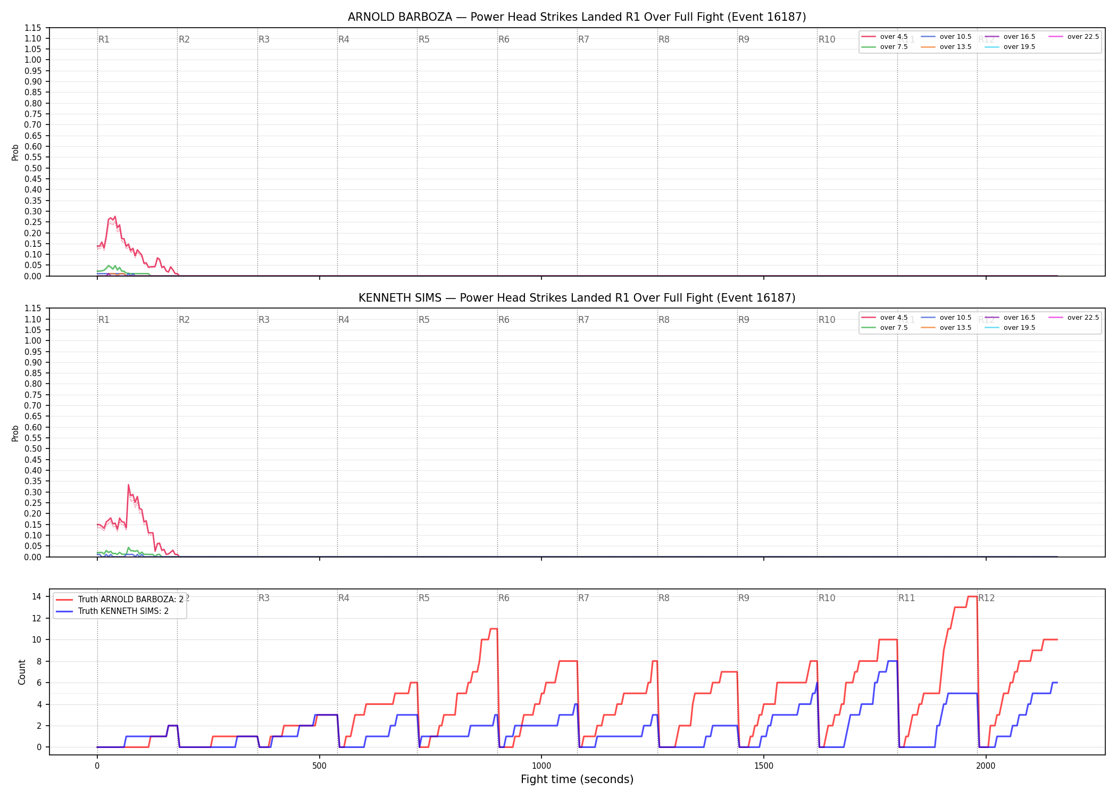Click the '8' tick on Count axis
Viewport: 1117px width, 798px height.
(x=39, y=661)
